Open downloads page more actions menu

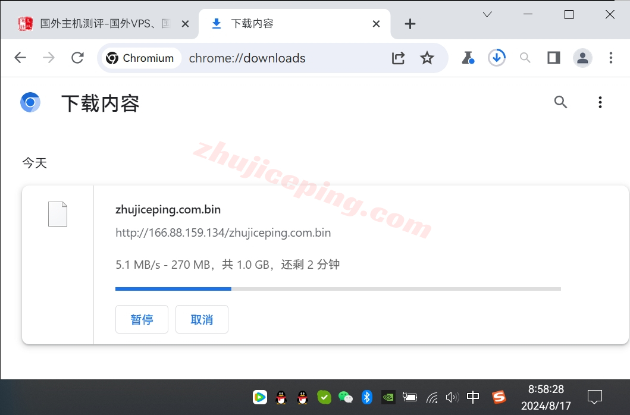click(x=600, y=102)
